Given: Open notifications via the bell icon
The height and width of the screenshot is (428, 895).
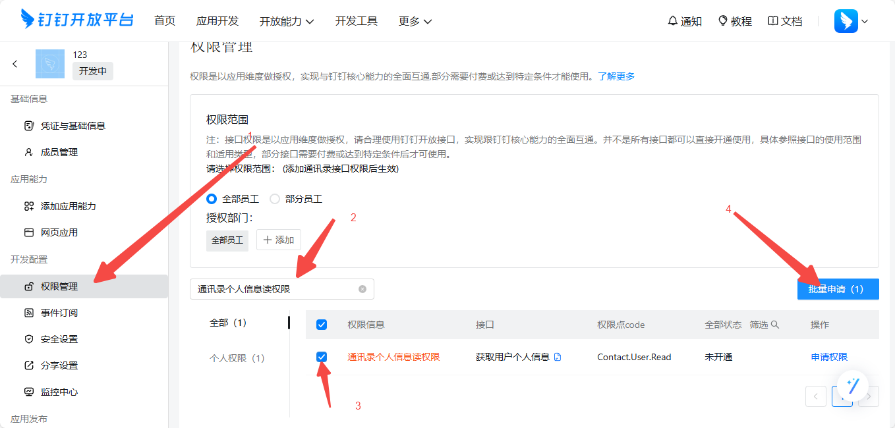Looking at the screenshot, I should (673, 21).
